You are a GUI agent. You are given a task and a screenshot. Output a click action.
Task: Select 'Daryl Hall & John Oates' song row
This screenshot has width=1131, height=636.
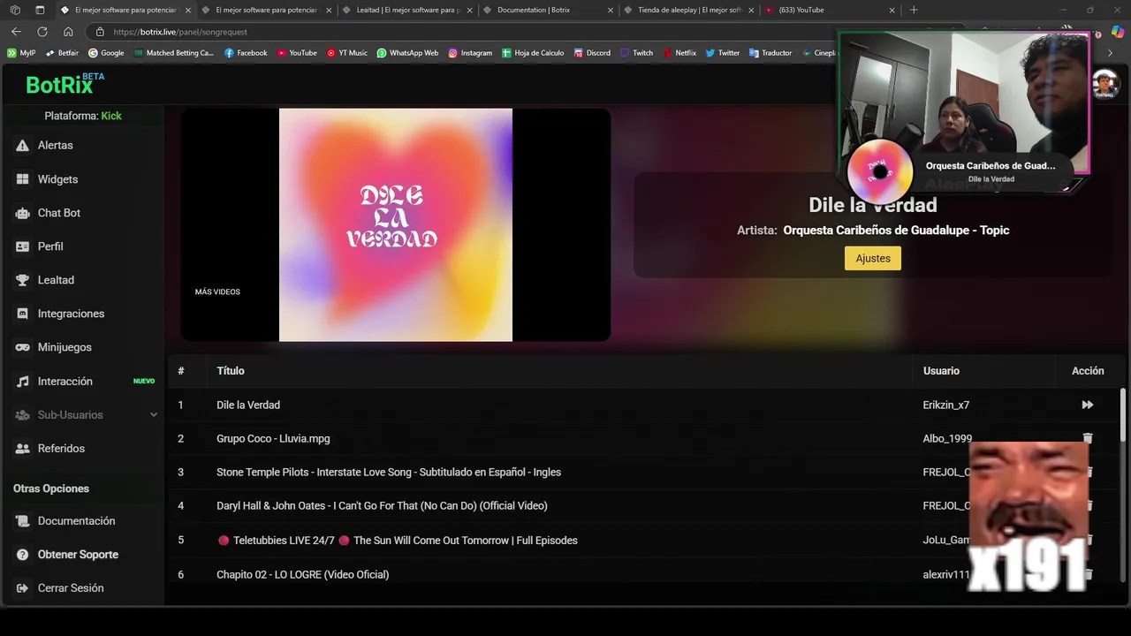tap(645, 506)
